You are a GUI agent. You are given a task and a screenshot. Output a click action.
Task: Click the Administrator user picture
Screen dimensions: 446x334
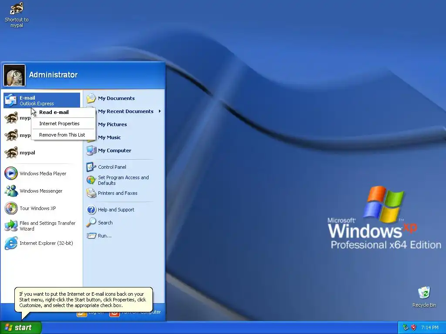click(14, 75)
